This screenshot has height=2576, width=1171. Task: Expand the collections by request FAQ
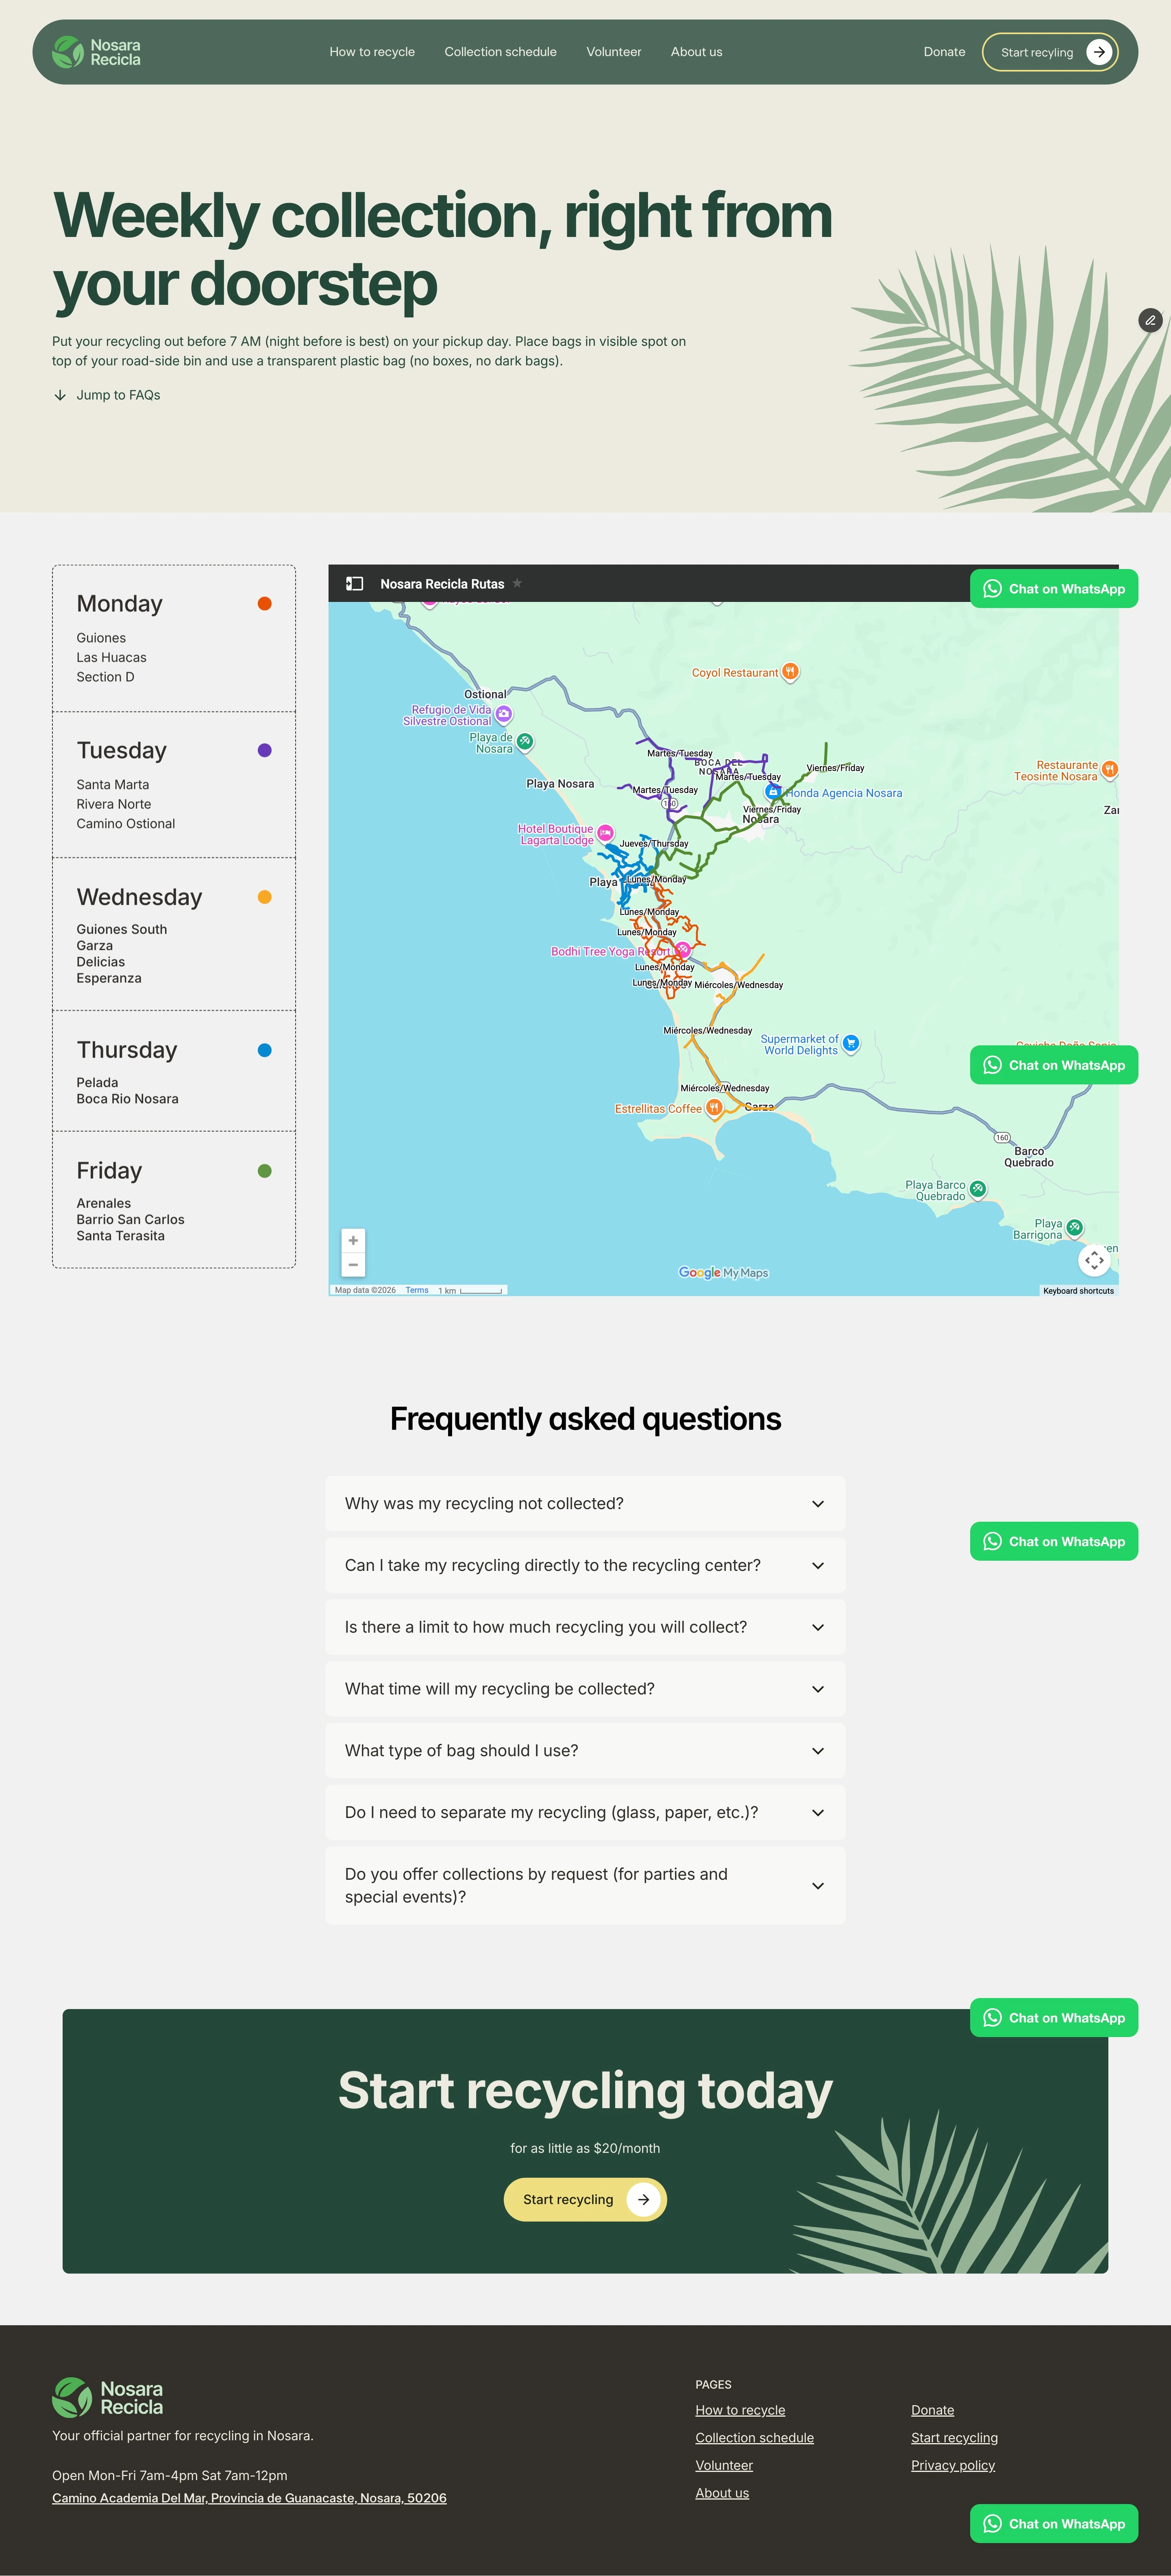pos(585,1885)
